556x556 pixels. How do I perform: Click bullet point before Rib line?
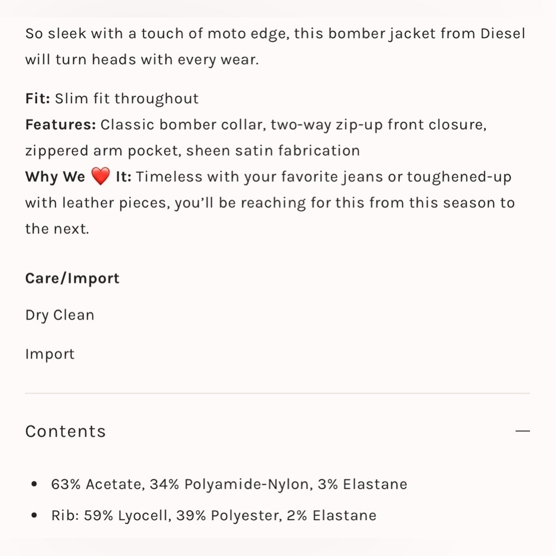click(x=34, y=515)
